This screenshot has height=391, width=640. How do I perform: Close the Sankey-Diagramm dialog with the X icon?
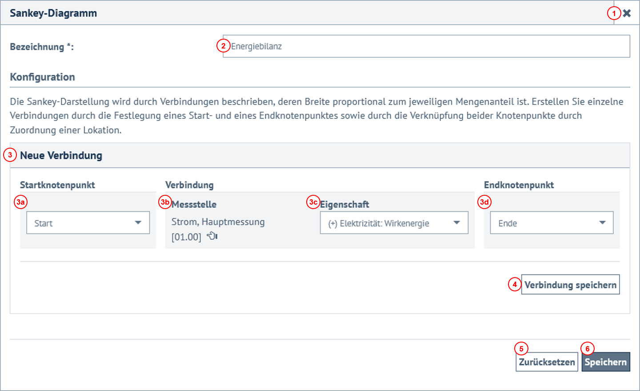click(x=627, y=13)
